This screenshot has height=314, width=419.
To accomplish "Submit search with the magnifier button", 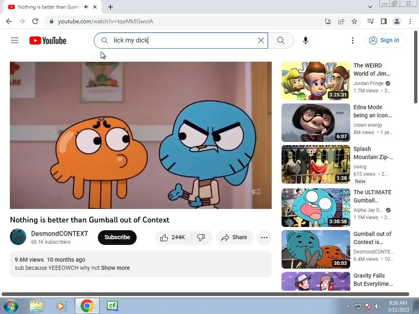I will tap(281, 40).
